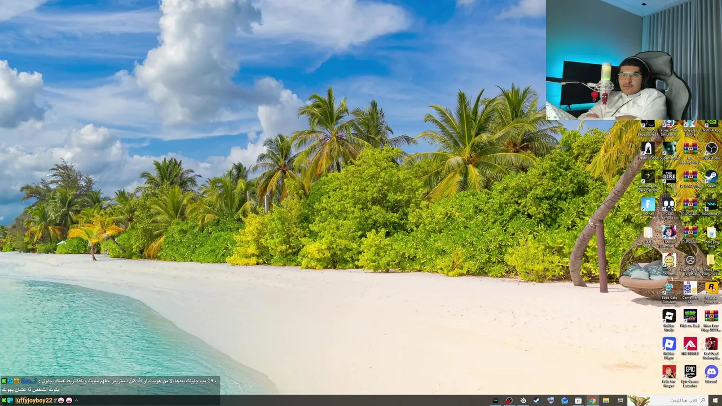722x406 pixels.
Task: Open the Red Dead Redemption portrait shortcut
Action: tap(711, 347)
